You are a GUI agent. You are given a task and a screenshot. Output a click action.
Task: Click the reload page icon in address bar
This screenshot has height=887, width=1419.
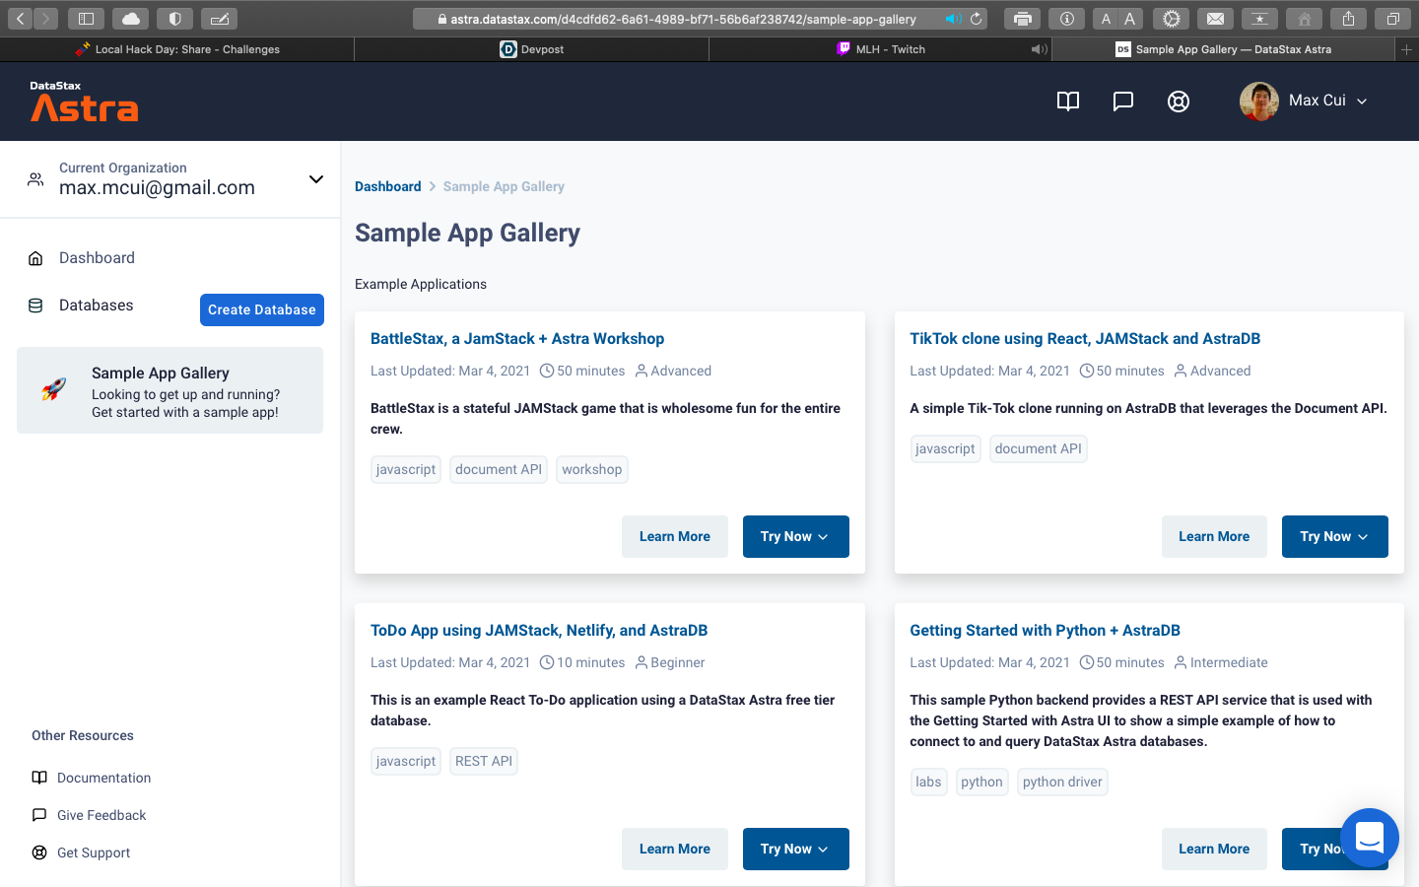977,19
